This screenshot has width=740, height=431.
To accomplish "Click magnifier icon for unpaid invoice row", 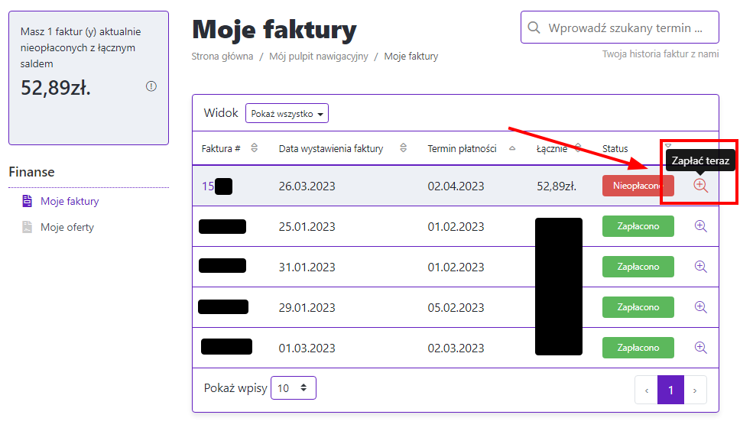I will pyautogui.click(x=700, y=185).
